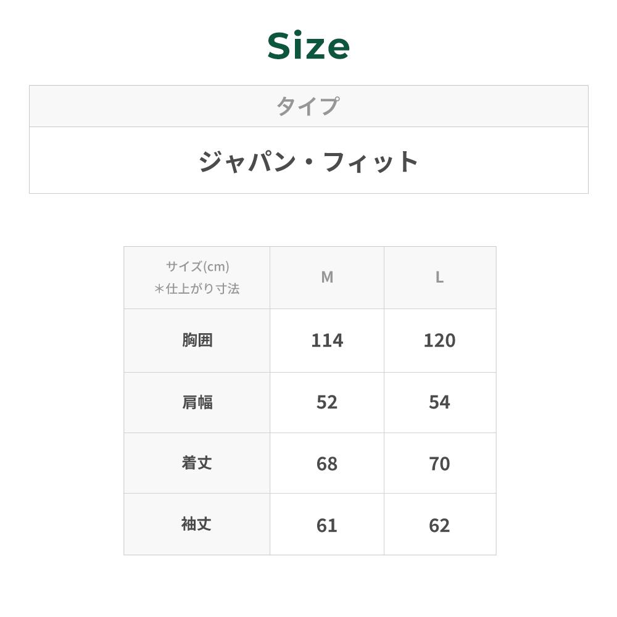Select the M size column header
Viewport: 617px width, 617px height.
pyautogui.click(x=327, y=278)
